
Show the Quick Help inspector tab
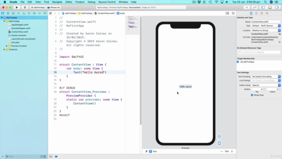262,13
